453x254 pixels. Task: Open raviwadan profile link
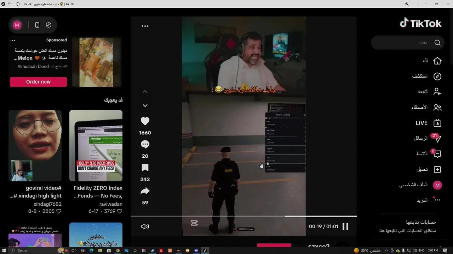(111, 204)
